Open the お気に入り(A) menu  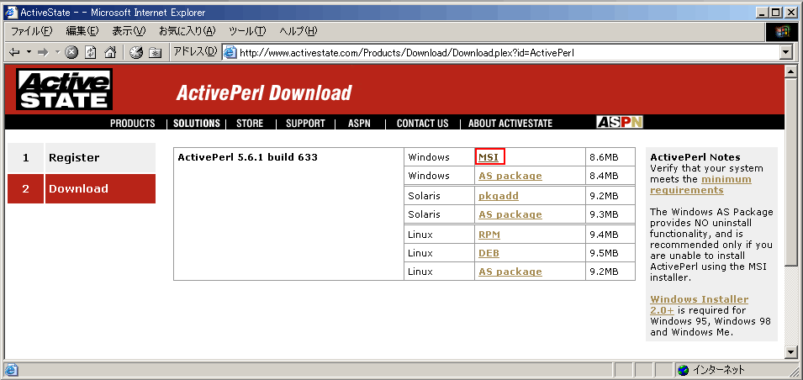click(188, 31)
